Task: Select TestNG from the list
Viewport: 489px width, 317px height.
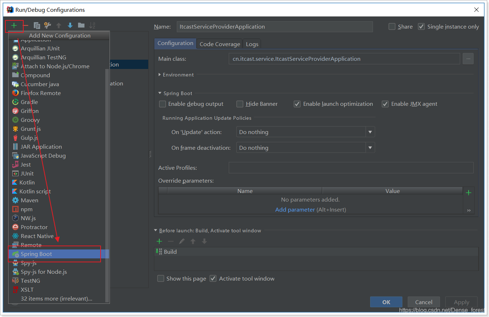Action: point(57,281)
